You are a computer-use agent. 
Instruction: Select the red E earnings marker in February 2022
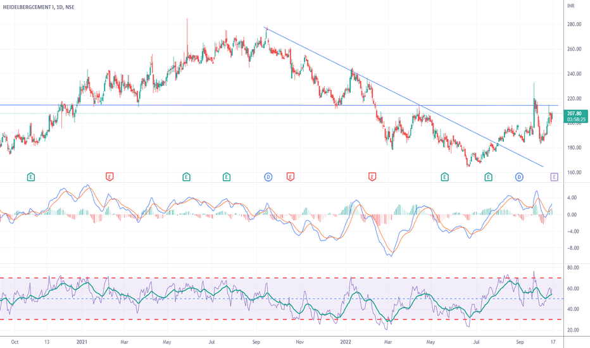(372, 177)
